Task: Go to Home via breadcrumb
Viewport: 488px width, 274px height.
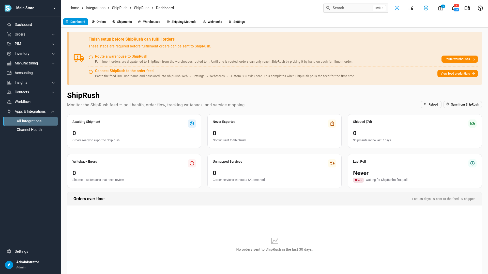Action: (74, 8)
